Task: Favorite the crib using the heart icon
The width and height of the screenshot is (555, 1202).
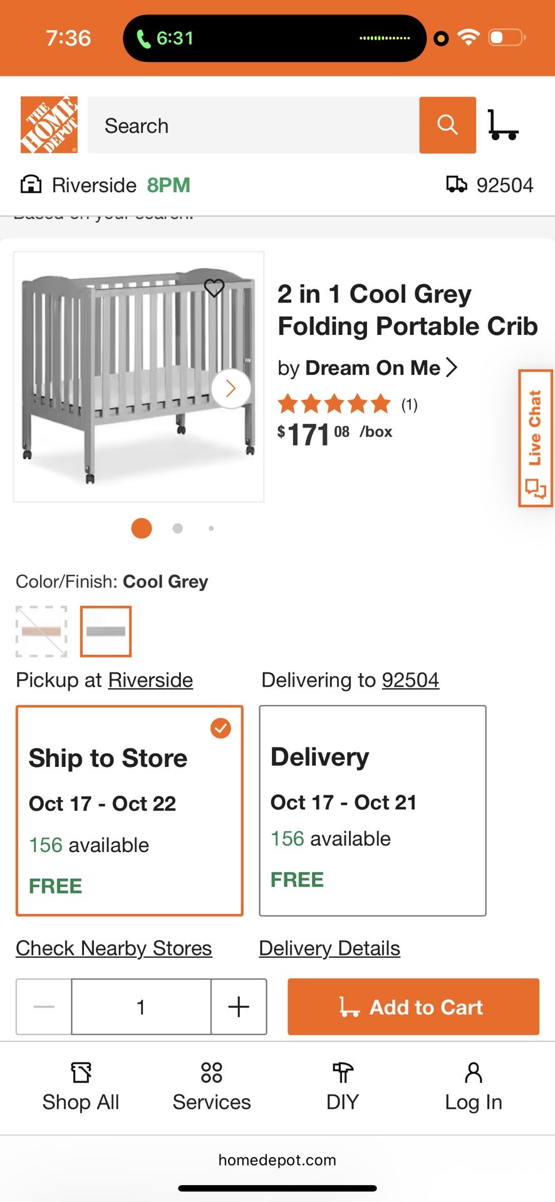Action: (215, 289)
